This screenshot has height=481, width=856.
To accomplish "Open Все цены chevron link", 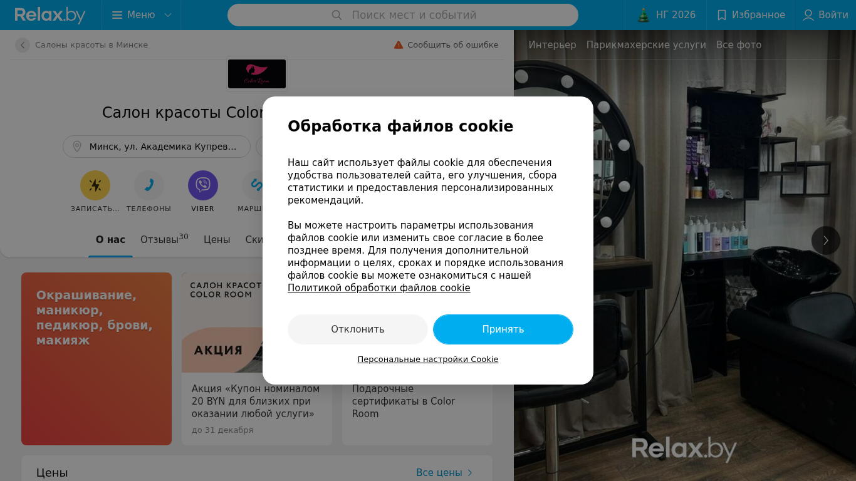I will click(470, 473).
